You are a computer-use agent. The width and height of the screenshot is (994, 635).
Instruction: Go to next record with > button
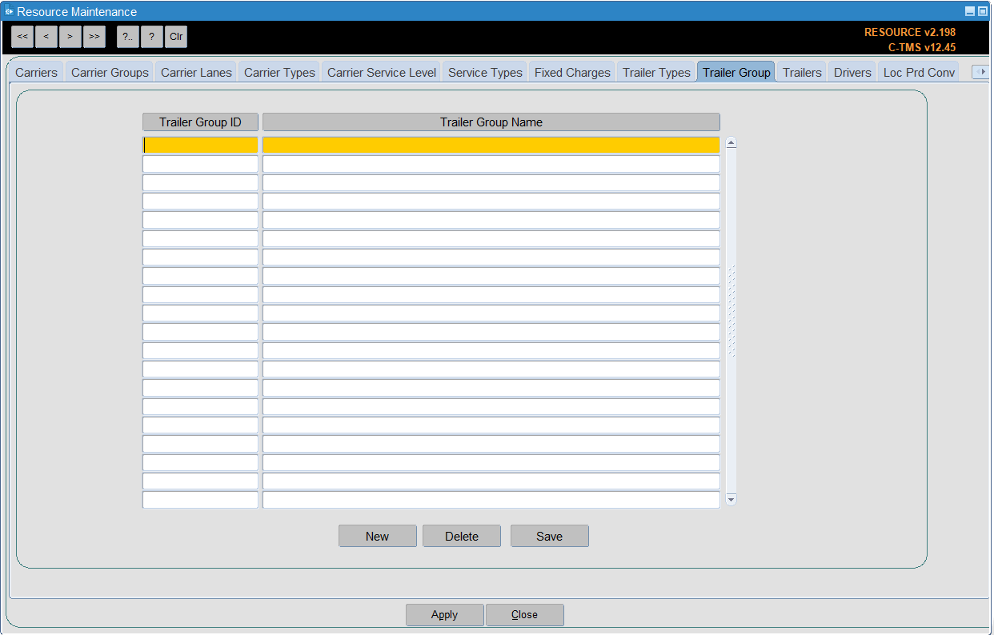(70, 37)
